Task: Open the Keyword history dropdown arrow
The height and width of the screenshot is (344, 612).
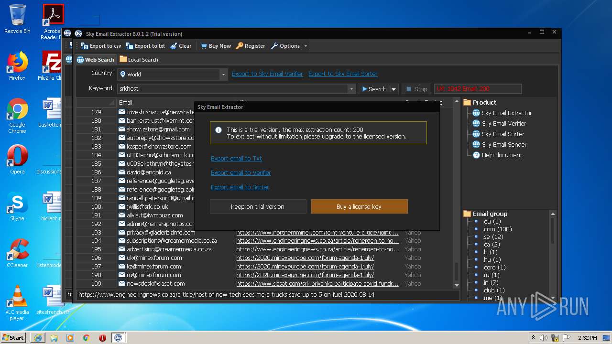Action: click(352, 89)
